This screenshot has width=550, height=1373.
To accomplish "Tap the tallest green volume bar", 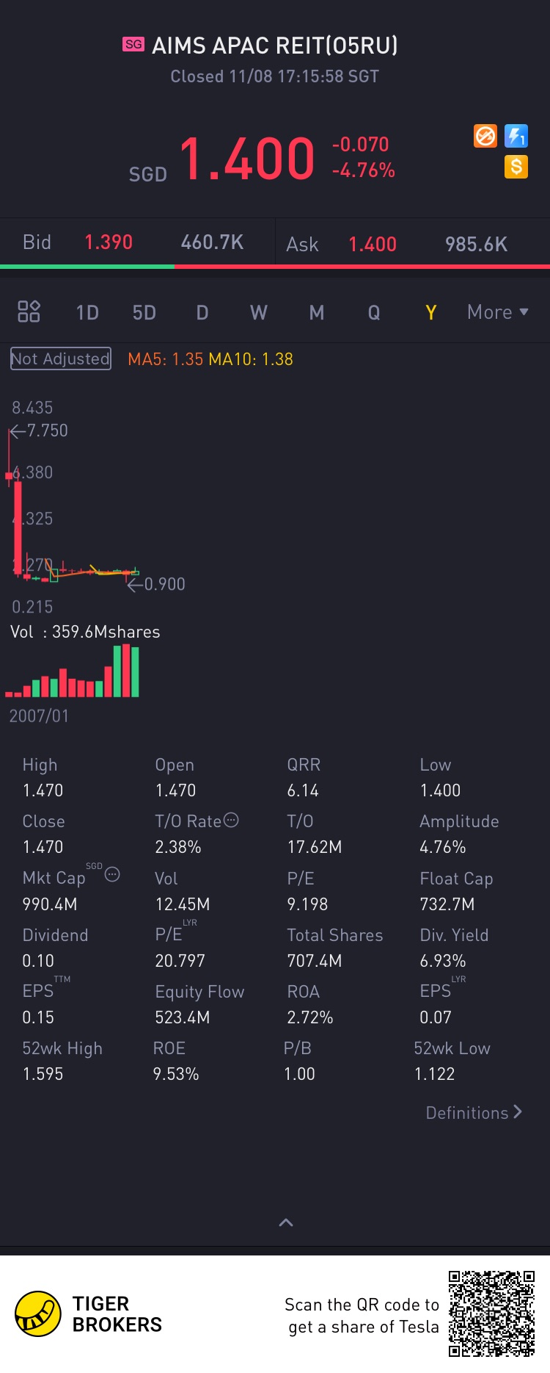I will pos(126,671).
